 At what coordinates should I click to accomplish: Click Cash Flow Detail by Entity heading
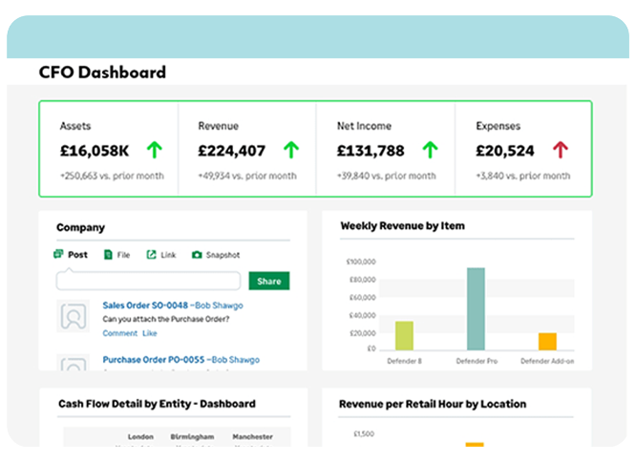[157, 404]
